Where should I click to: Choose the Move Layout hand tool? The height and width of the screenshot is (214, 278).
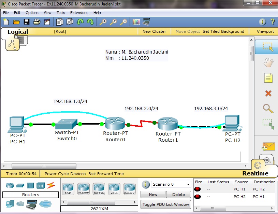[268, 63]
